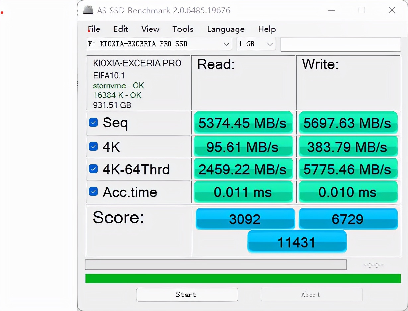408x311 pixels.
Task: Click the total score 11431
Action: point(297,242)
